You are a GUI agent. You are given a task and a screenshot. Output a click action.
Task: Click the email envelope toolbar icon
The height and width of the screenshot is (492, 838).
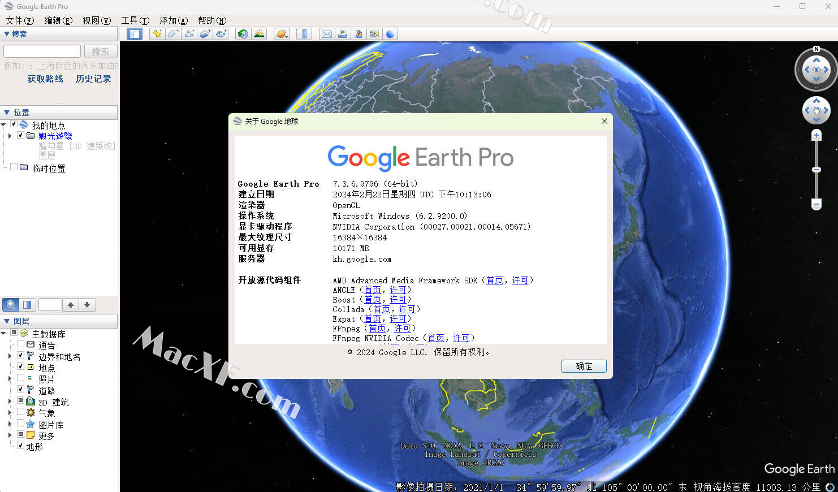pyautogui.click(x=327, y=34)
